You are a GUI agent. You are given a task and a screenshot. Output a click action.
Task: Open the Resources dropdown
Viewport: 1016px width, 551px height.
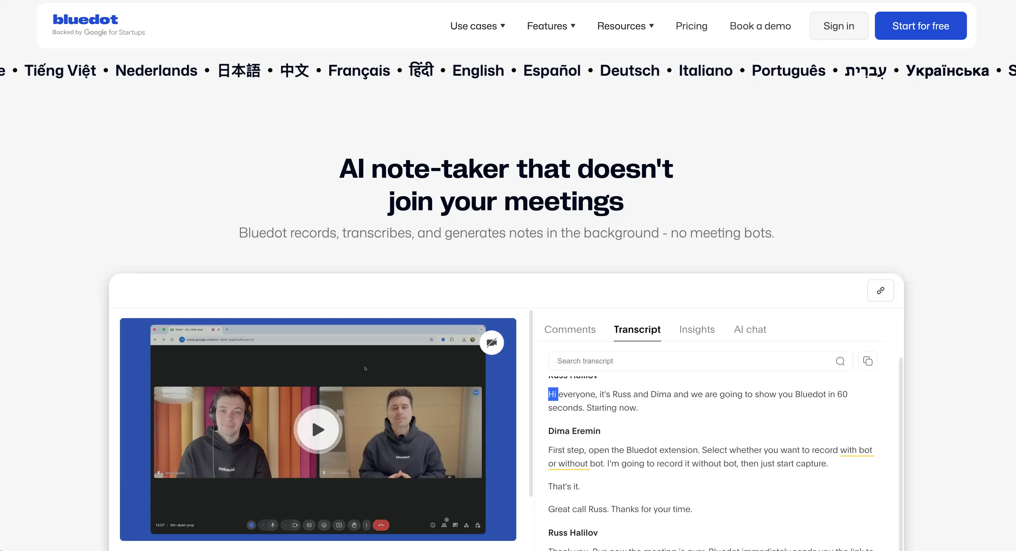pos(625,26)
